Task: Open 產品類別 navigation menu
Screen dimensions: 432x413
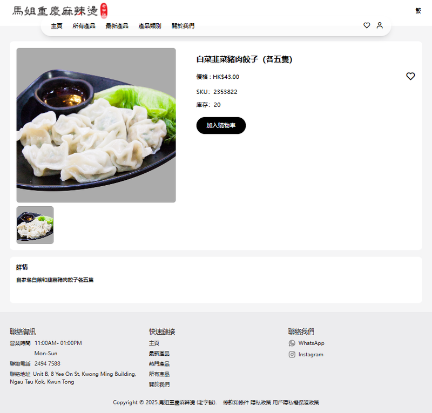Action: [x=150, y=26]
